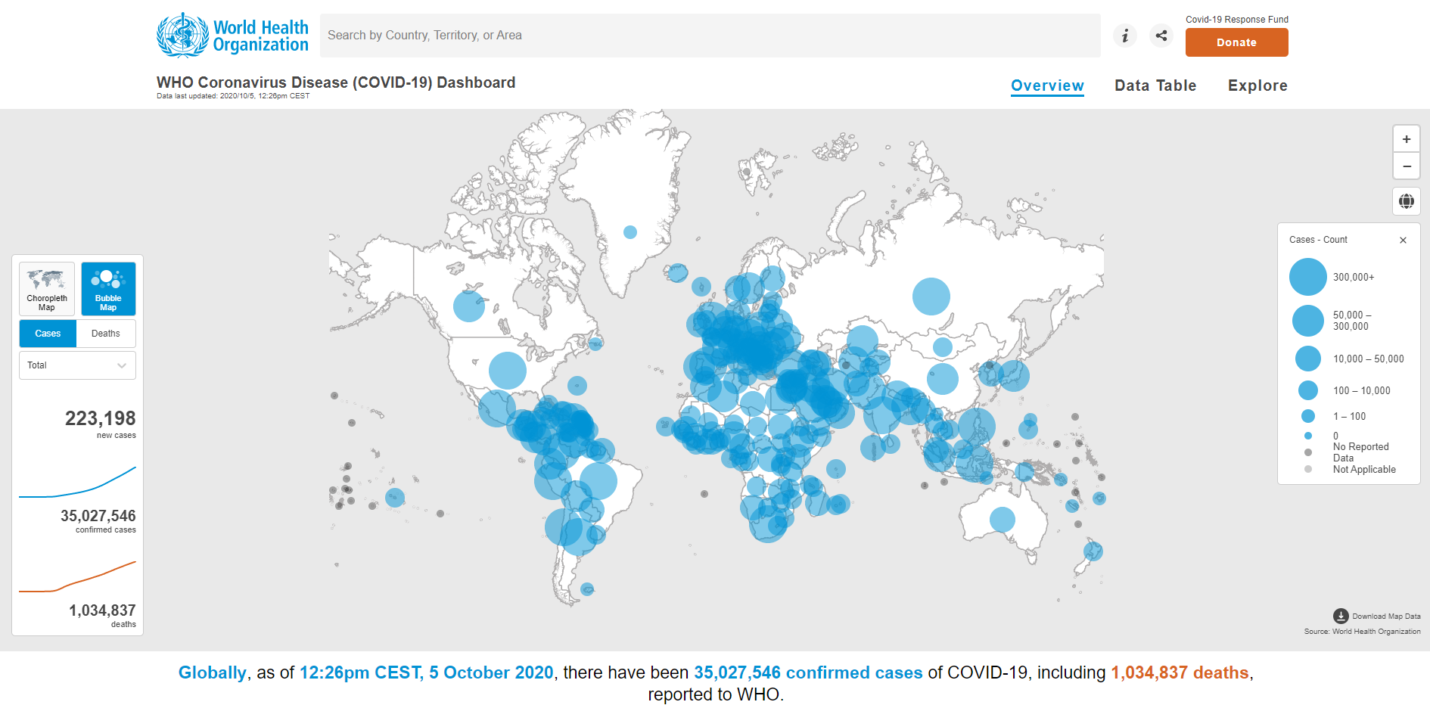
Task: Click the share icon
Action: click(1161, 36)
